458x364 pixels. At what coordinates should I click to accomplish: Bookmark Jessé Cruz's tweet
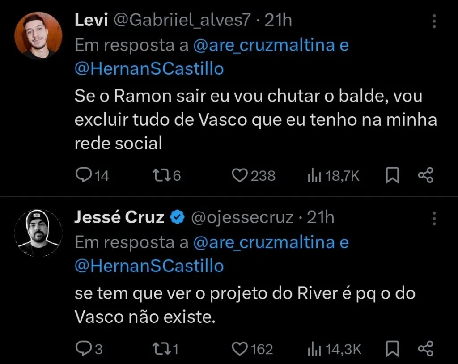click(392, 348)
